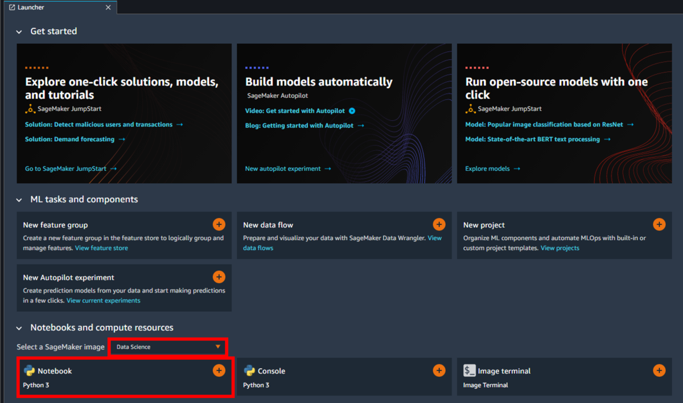This screenshot has width=683, height=403.
Task: Click View current experiments link
Action: 104,300
